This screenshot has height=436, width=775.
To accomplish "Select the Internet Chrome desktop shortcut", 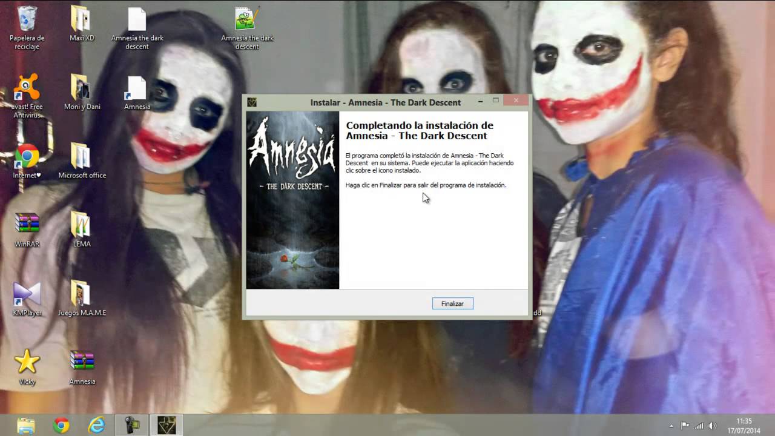I will click(x=27, y=162).
